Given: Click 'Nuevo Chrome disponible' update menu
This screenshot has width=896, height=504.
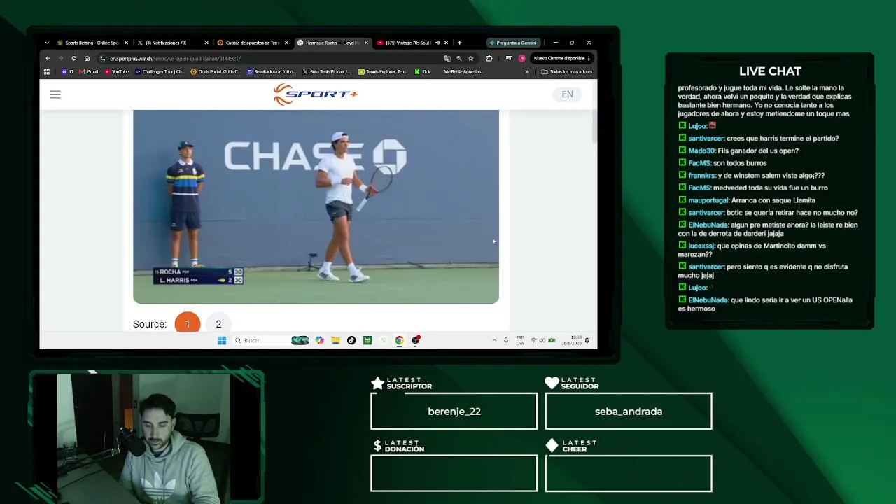Looking at the screenshot, I should click(x=563, y=58).
